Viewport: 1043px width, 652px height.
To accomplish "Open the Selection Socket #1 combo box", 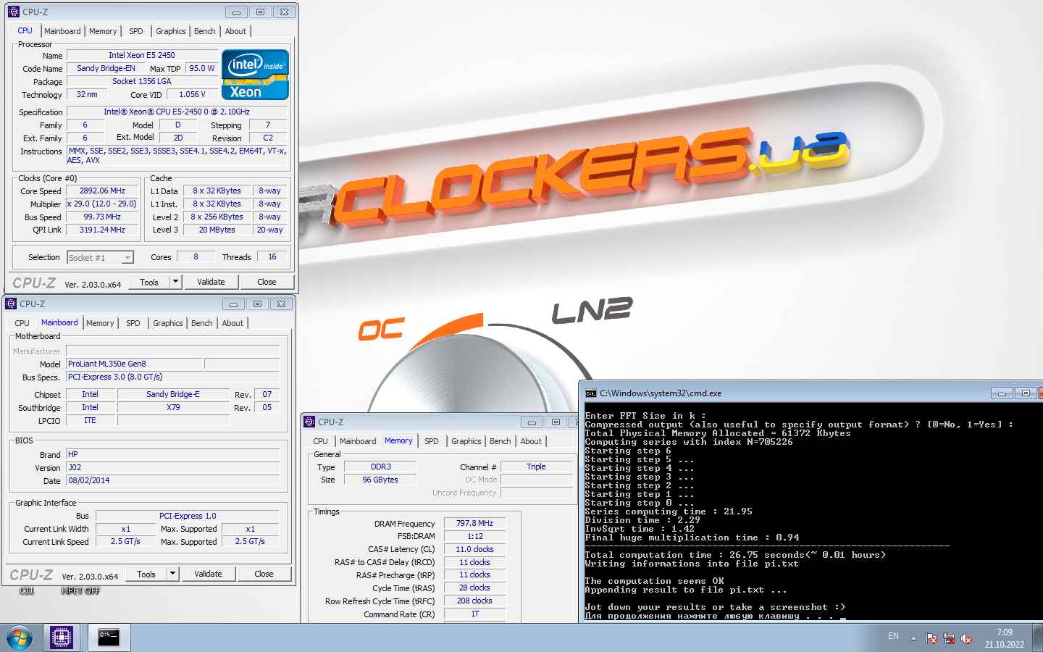I will [100, 257].
